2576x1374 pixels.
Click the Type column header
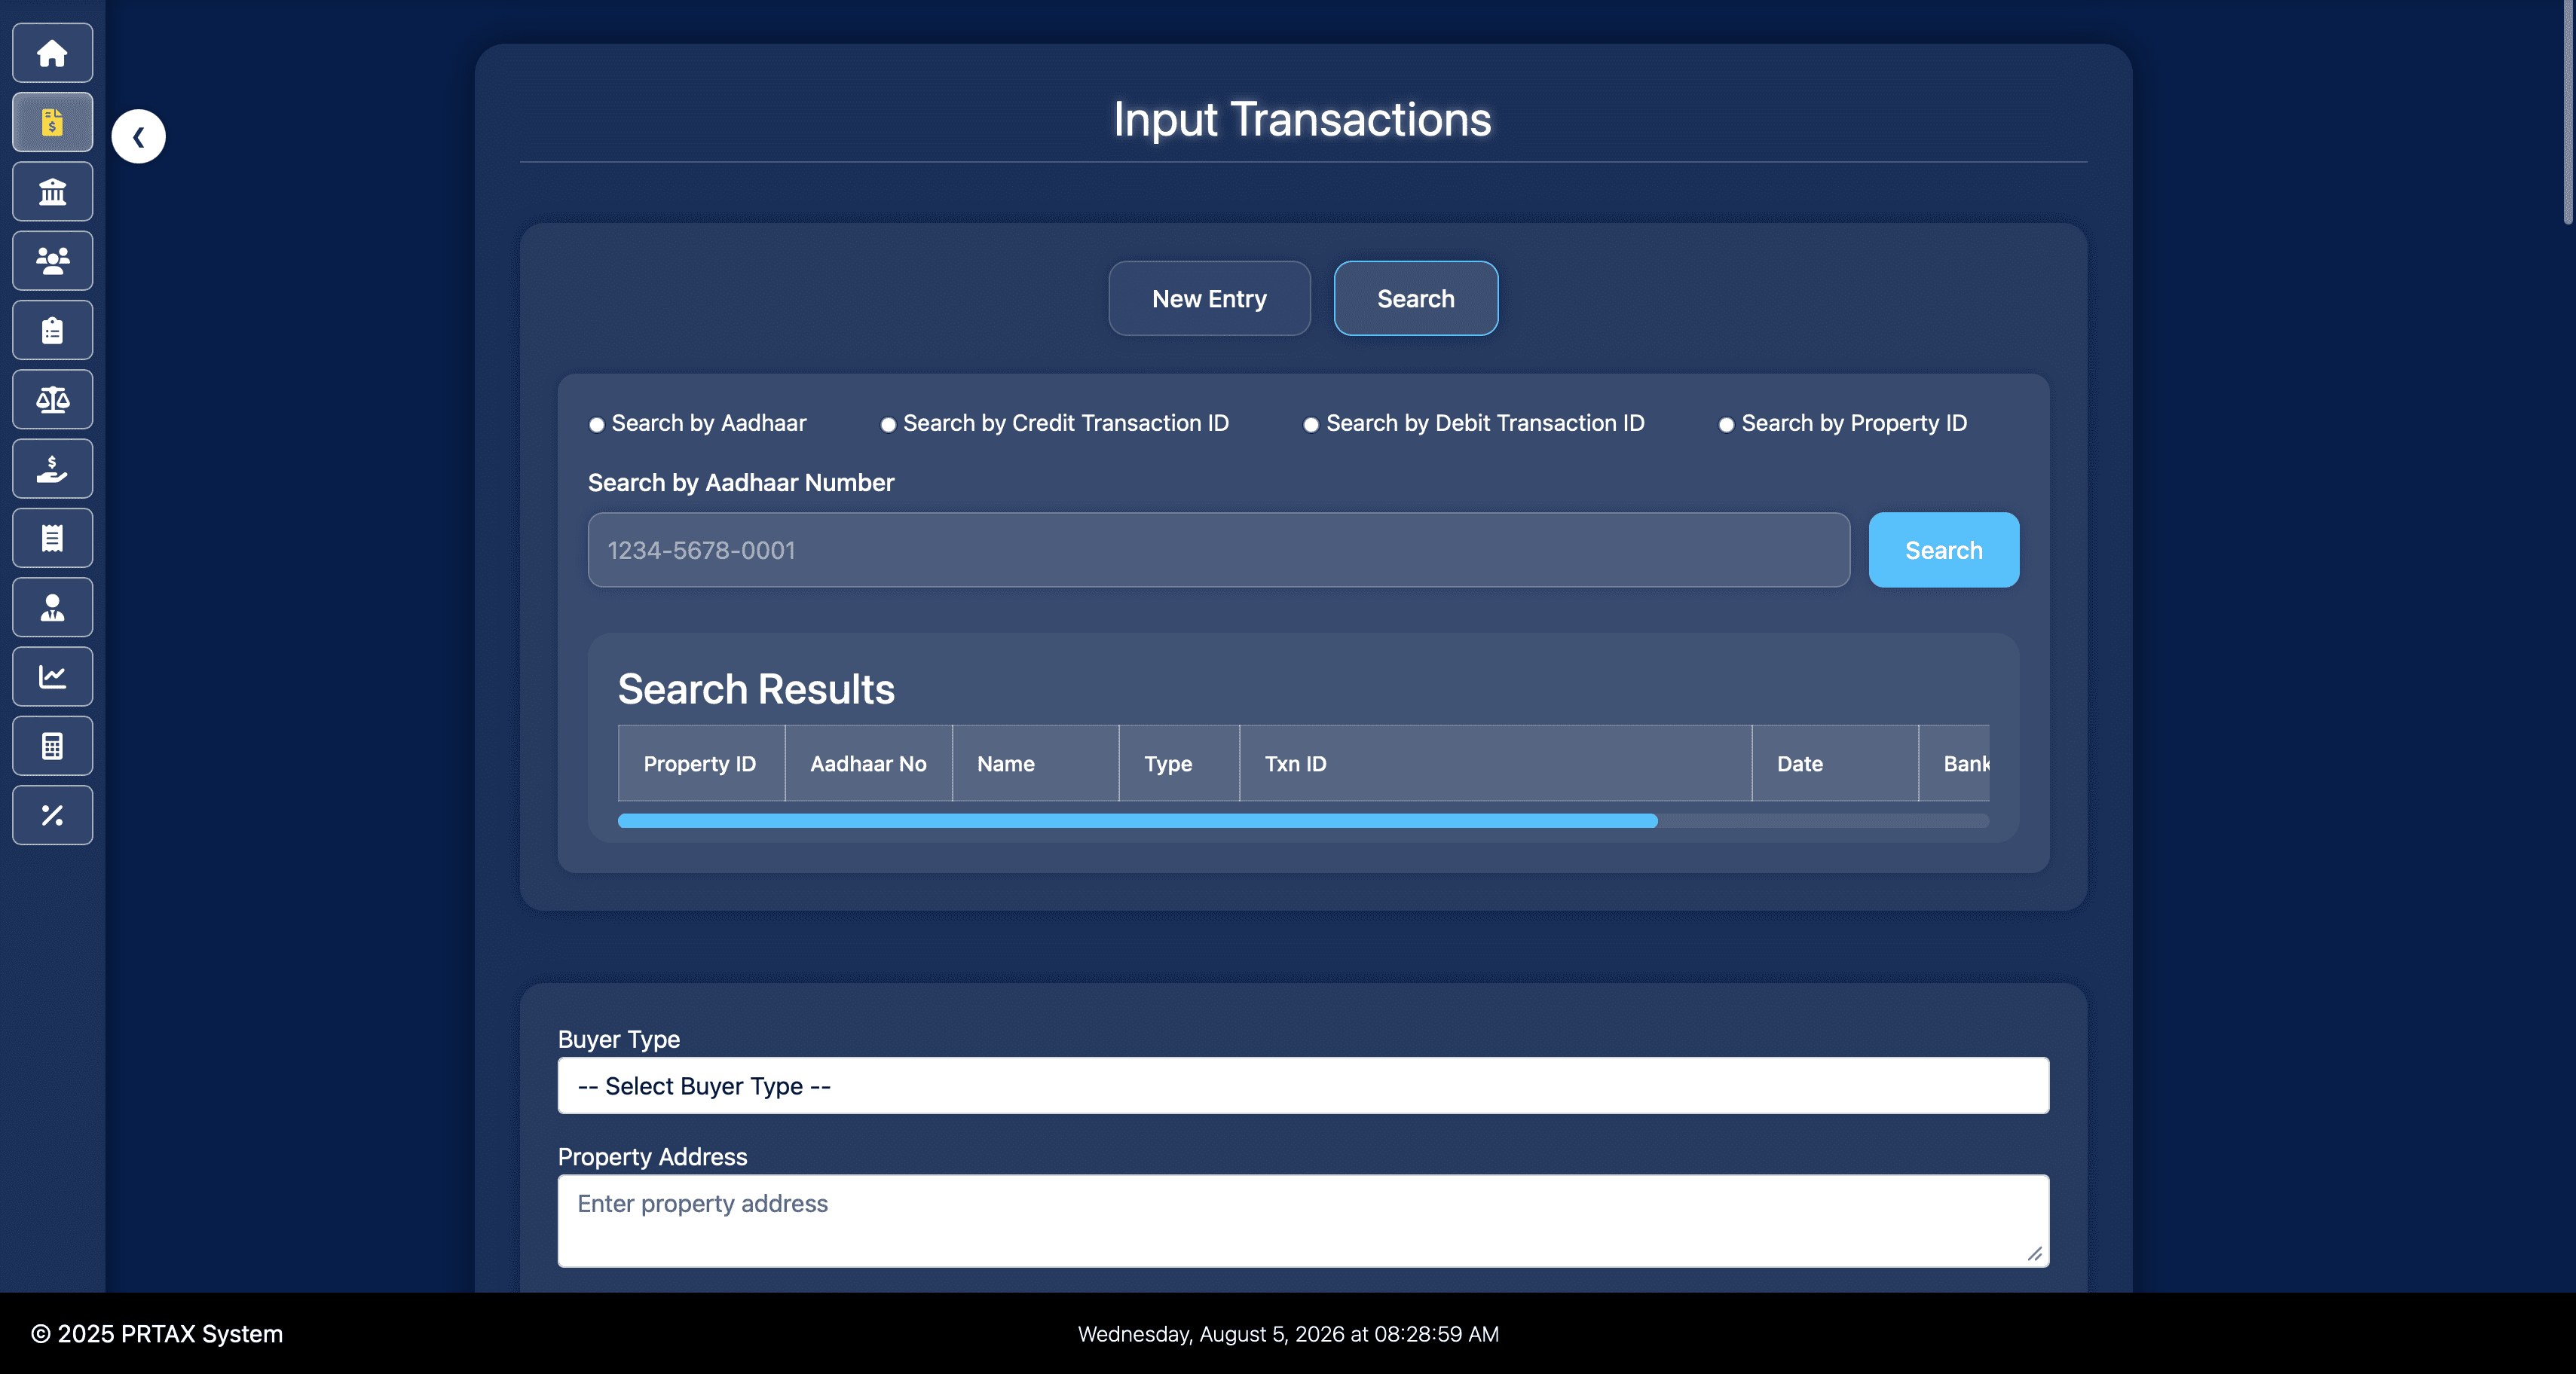[x=1179, y=763]
